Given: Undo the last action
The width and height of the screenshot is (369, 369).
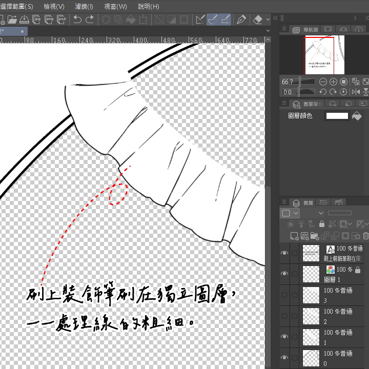Looking at the screenshot, I should (77, 19).
